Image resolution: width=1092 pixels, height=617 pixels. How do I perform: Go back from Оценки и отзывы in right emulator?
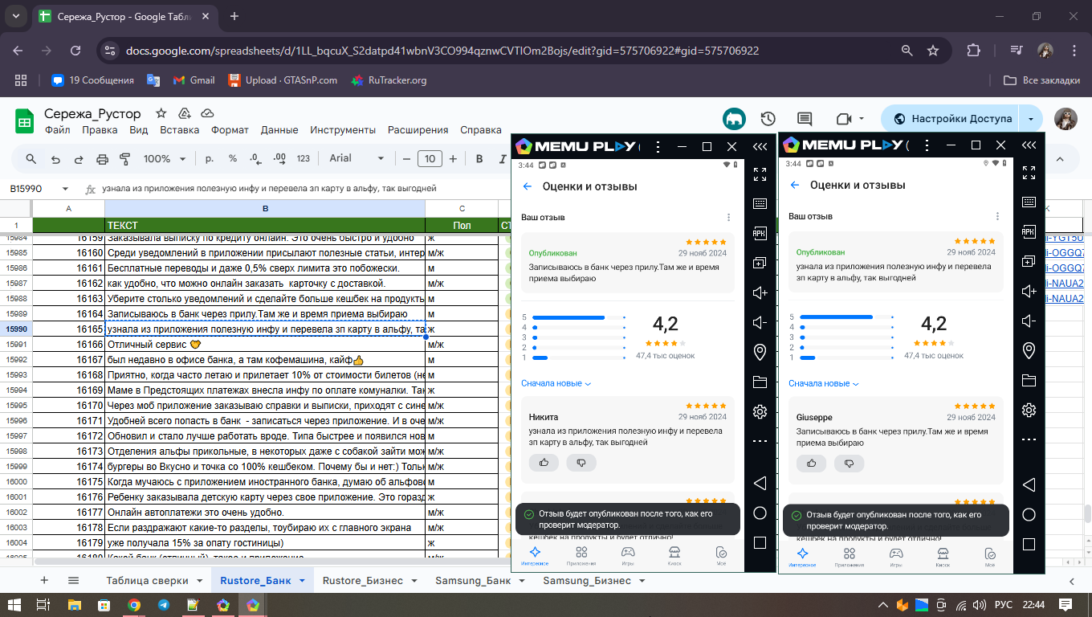click(795, 185)
